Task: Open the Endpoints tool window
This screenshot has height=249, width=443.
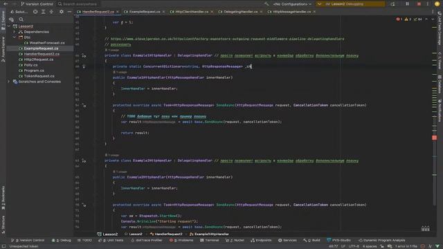Action: tap(261, 240)
